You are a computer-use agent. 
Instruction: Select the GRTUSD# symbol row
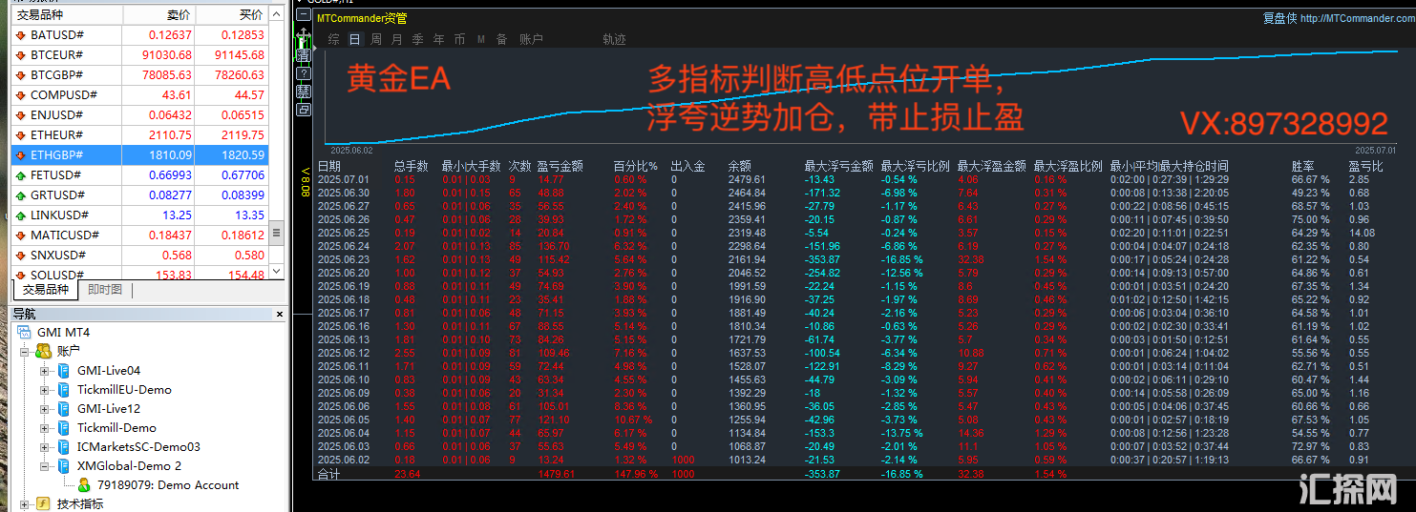click(140, 195)
